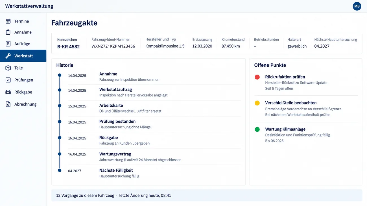367x206 pixels.
Task: Click the Rückgabe car icon
Action: coord(8,92)
